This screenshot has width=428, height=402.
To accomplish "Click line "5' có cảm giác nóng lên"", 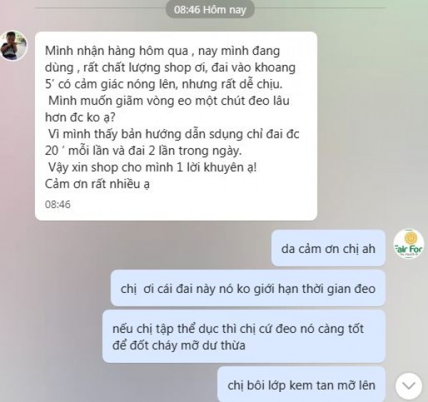I will (164, 84).
